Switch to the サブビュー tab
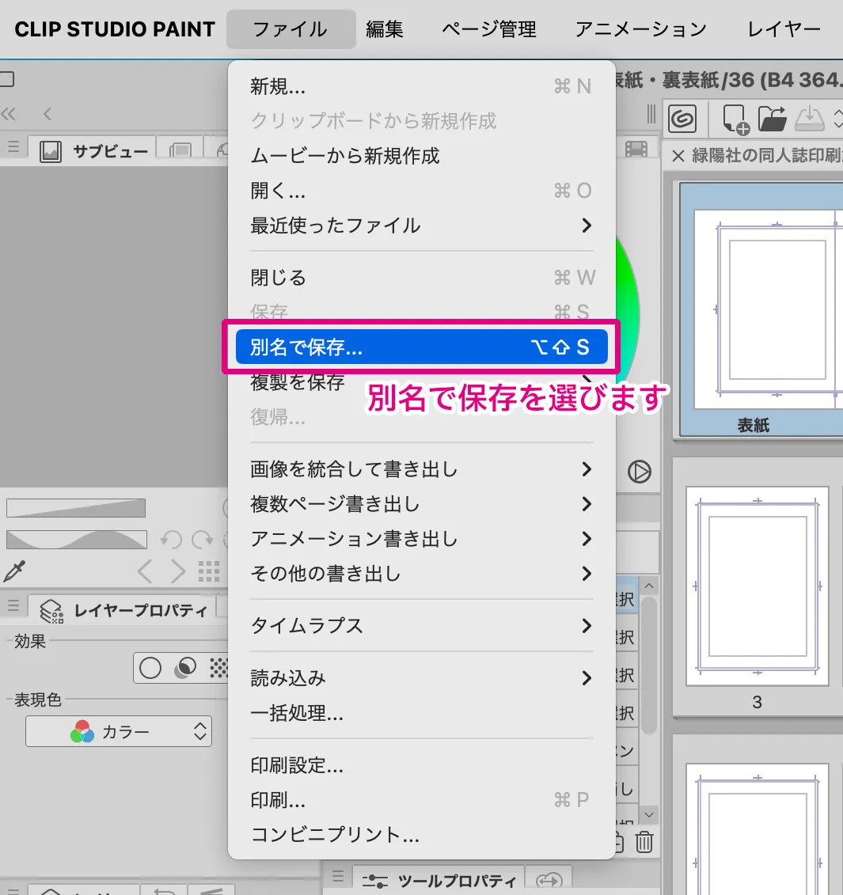843x895 pixels. [x=93, y=151]
